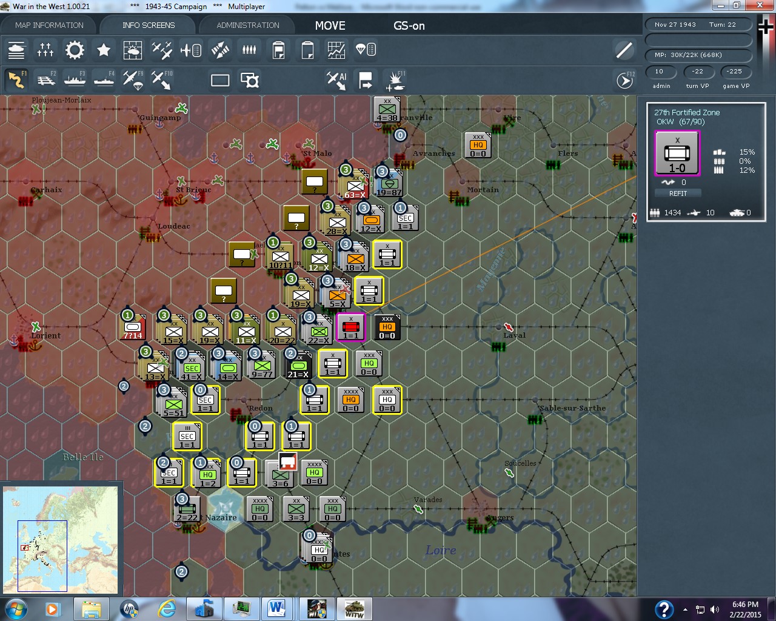The height and width of the screenshot is (621, 776).
Task: Select the F2 rail move mode
Action: click(45, 80)
